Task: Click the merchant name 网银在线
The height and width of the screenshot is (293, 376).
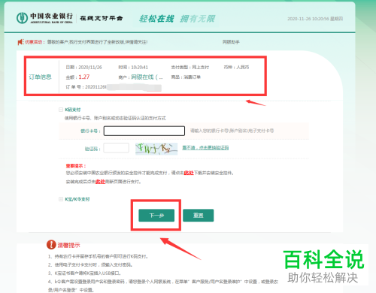Action: click(142, 77)
